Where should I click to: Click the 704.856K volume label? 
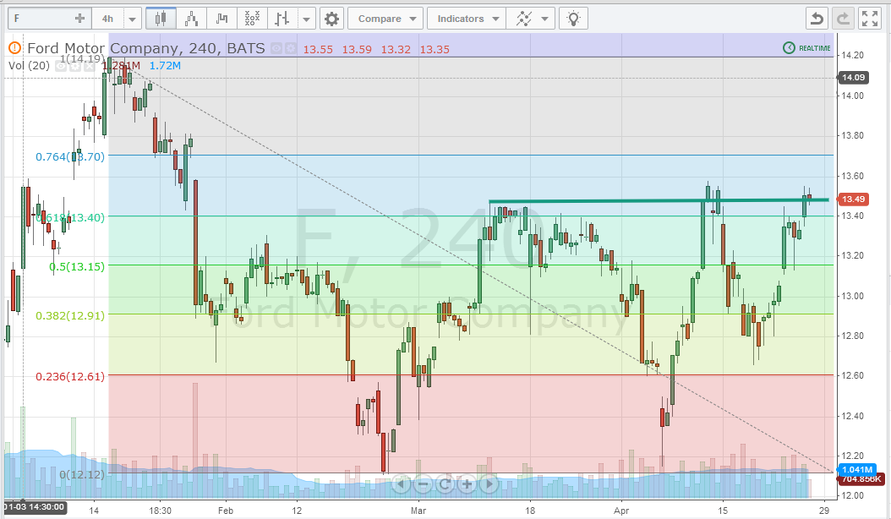(x=861, y=479)
